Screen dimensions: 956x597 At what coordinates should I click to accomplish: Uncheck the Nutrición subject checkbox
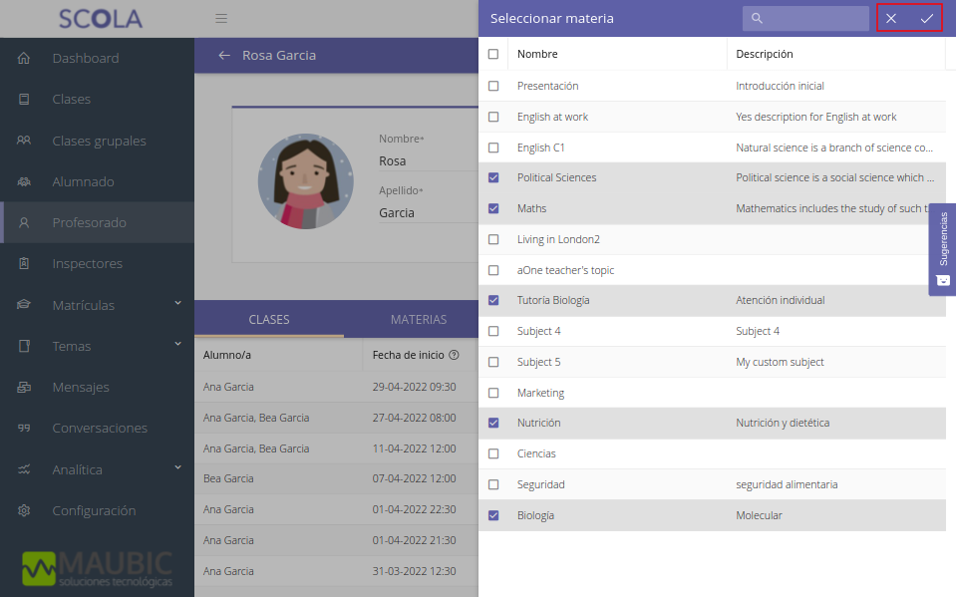(x=493, y=424)
